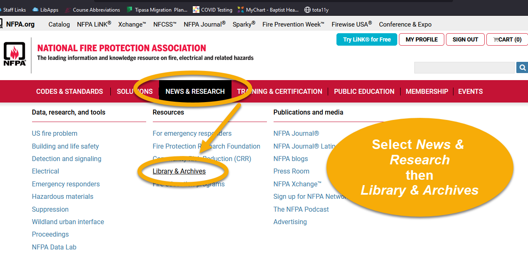Open Staff Links bookmark folder

(x=13, y=10)
